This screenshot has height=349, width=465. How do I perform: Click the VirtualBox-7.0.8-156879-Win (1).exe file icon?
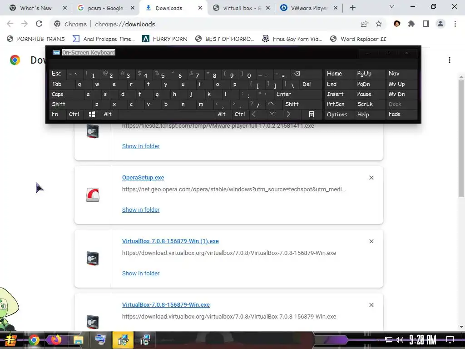coord(93,259)
